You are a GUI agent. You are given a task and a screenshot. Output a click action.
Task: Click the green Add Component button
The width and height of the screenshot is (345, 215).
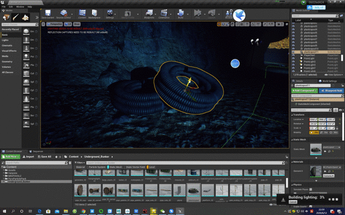304,90
